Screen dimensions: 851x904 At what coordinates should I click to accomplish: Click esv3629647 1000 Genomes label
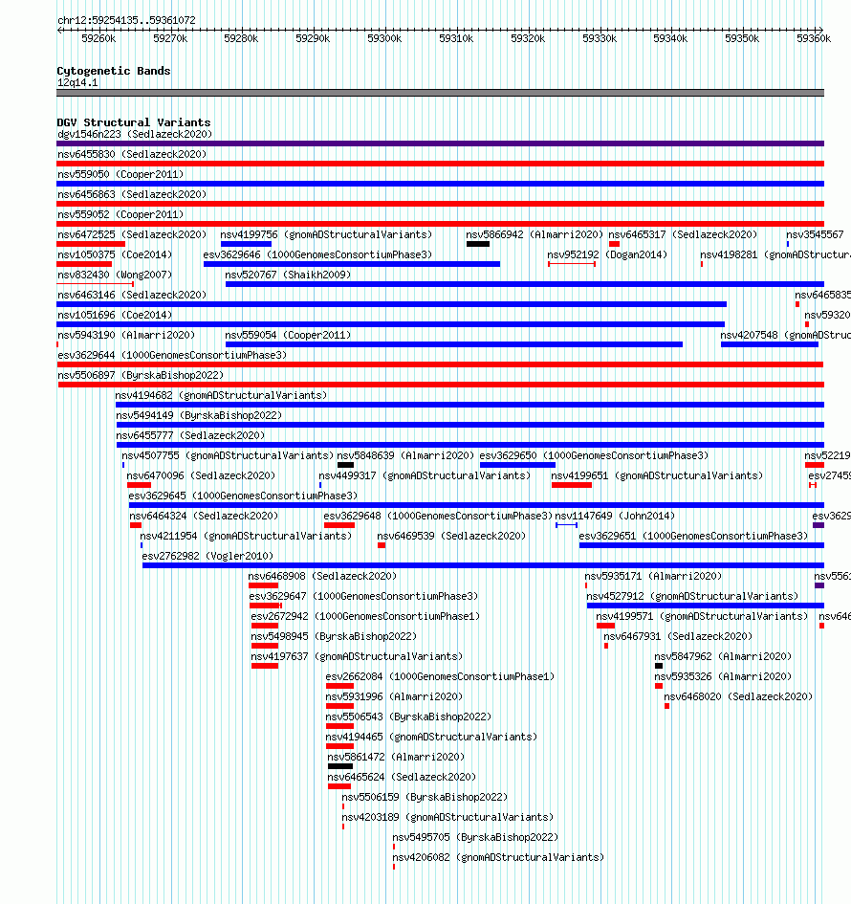363,597
